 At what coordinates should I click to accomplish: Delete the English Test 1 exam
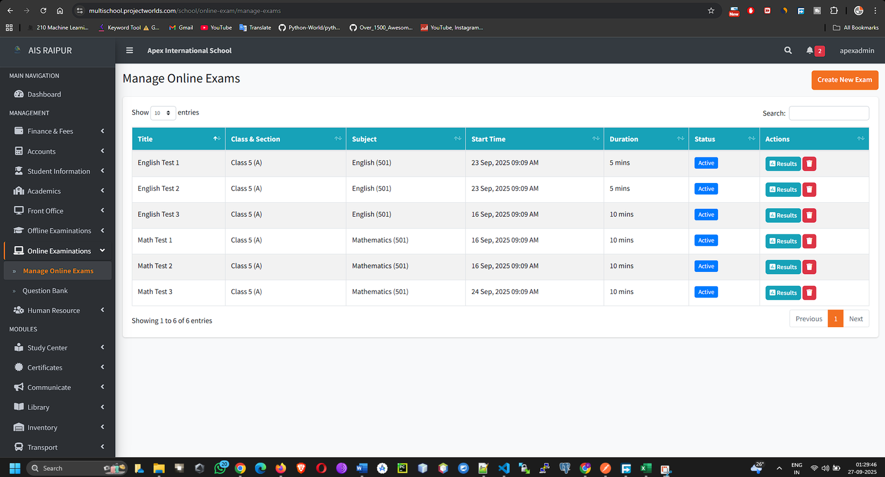tap(809, 164)
